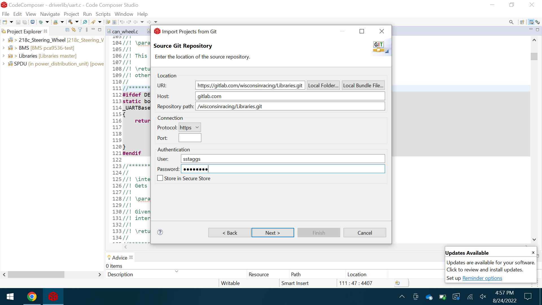Viewport: 542px width, 305px height.
Task: Switch to the can_wheel.c editor tab
Action: [x=125, y=31]
